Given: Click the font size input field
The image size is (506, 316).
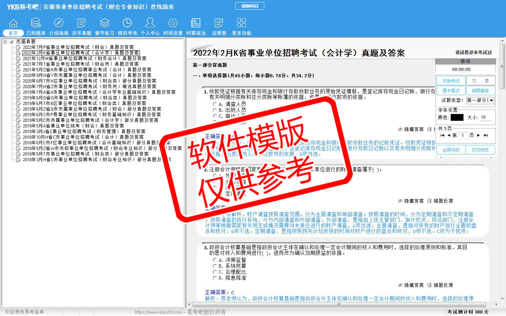Looking at the screenshot, I should coord(486,117).
